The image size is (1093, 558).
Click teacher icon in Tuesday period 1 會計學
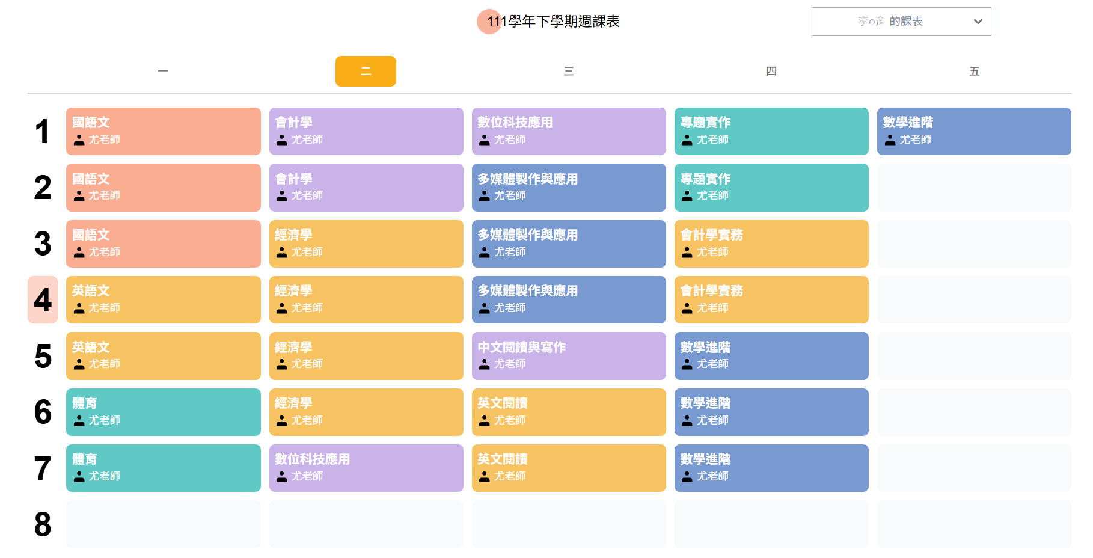coord(281,140)
